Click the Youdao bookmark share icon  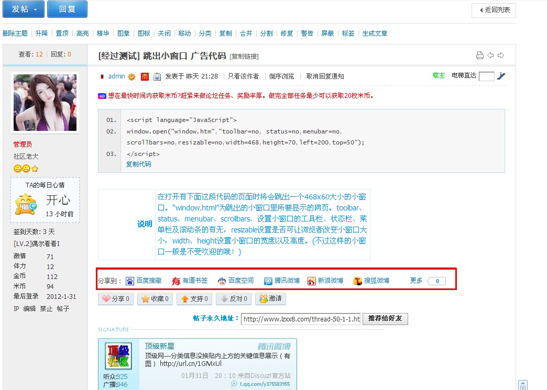tap(176, 281)
